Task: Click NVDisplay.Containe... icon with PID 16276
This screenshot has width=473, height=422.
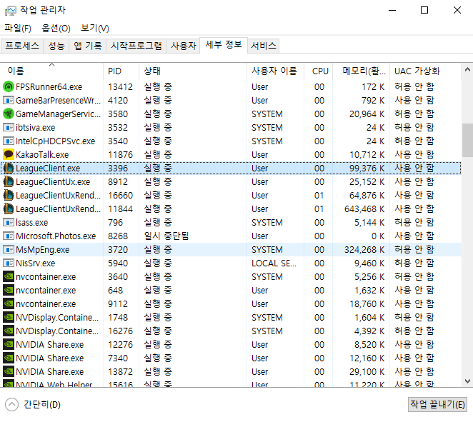Action: 9,331
